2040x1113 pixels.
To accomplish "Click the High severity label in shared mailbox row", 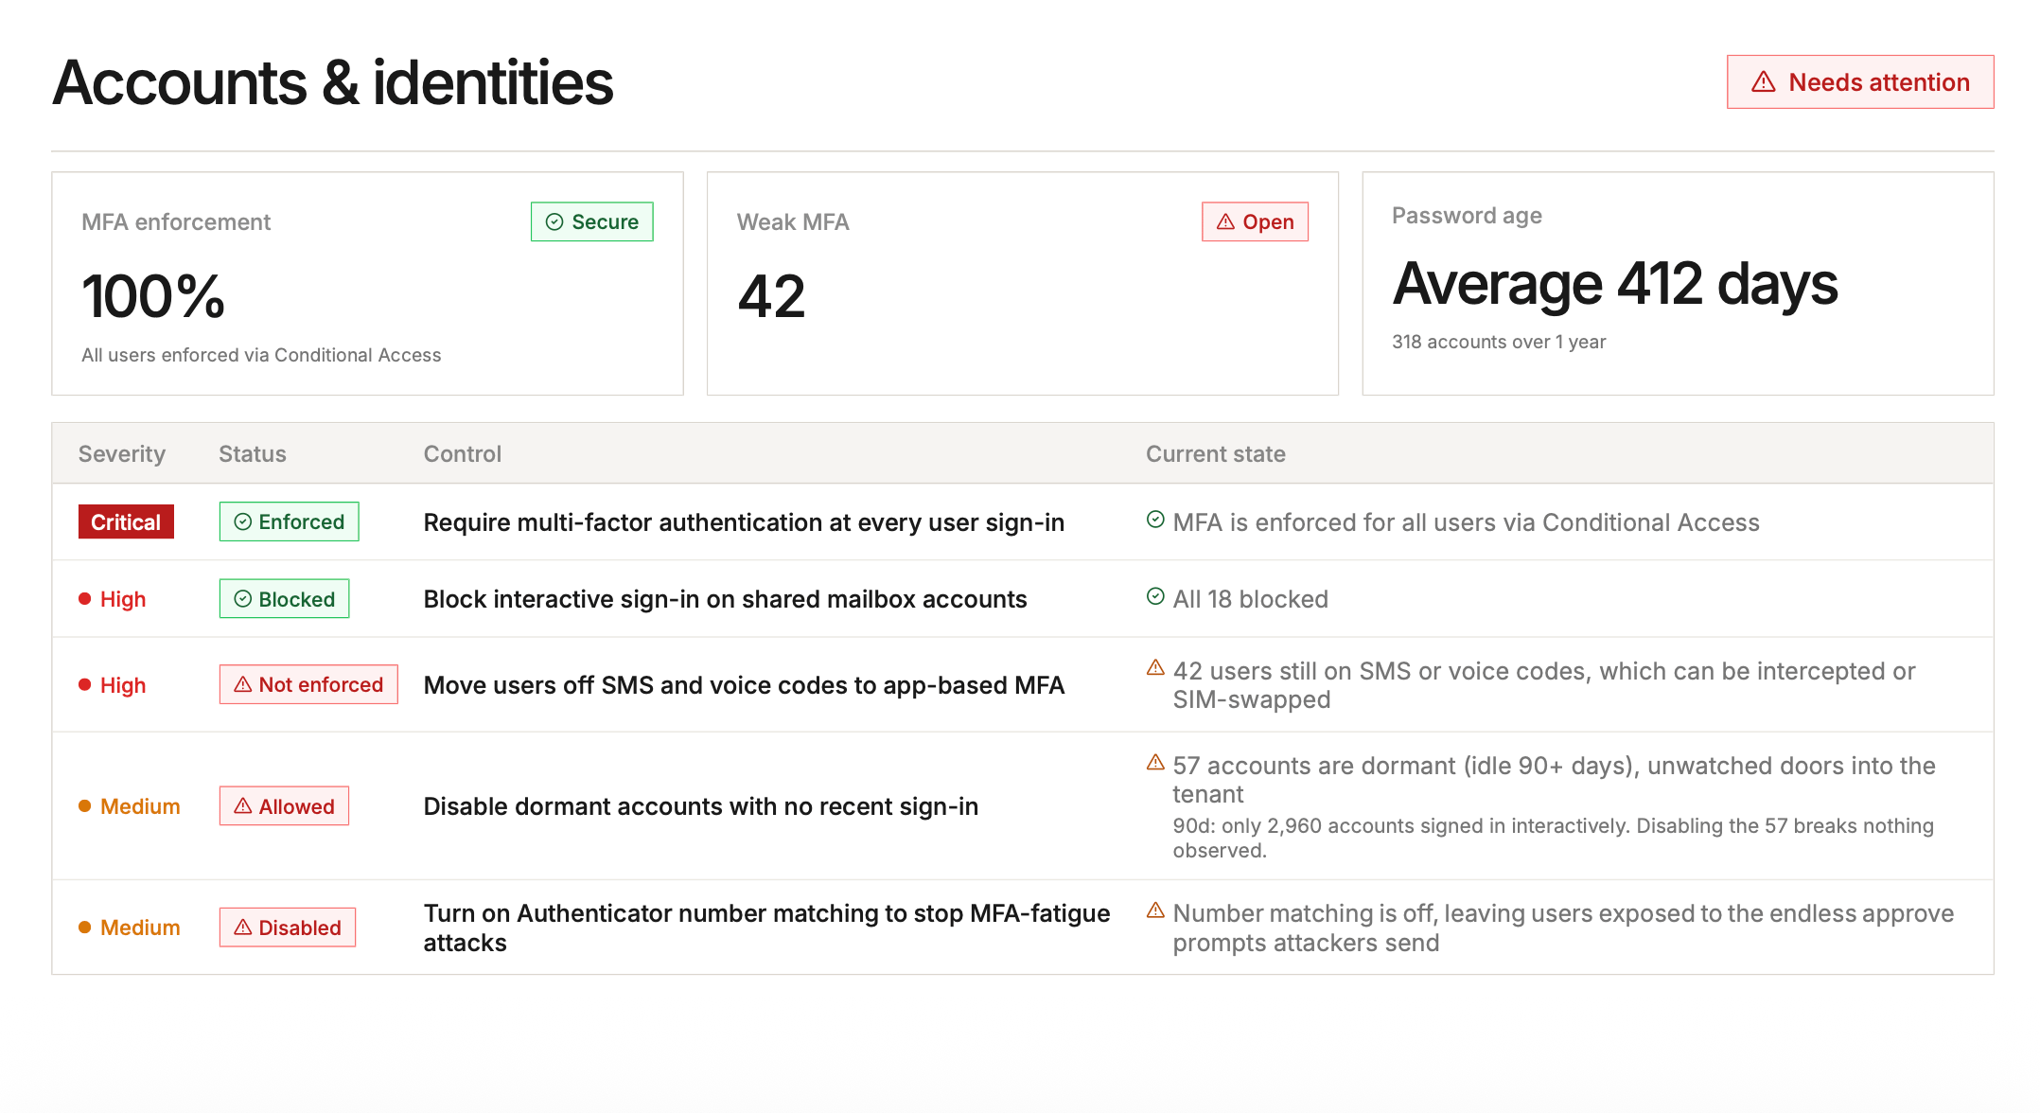I will click(123, 599).
